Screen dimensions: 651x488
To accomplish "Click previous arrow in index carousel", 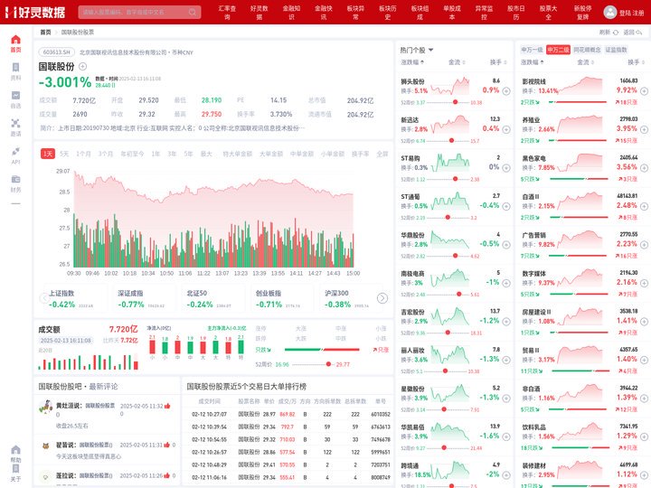I will click(44, 298).
